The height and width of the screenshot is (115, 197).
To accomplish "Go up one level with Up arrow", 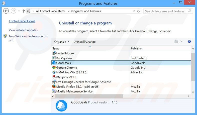I will point(24,11).
